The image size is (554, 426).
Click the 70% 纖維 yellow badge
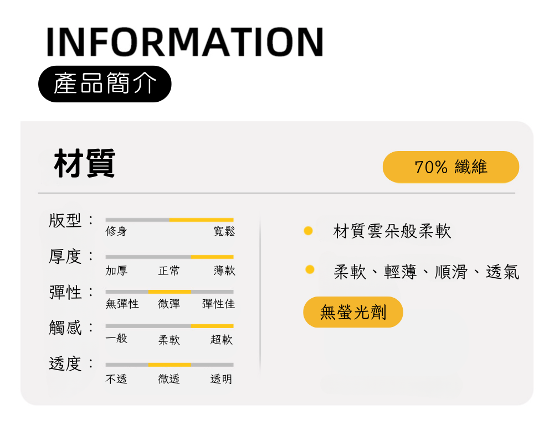coord(450,167)
